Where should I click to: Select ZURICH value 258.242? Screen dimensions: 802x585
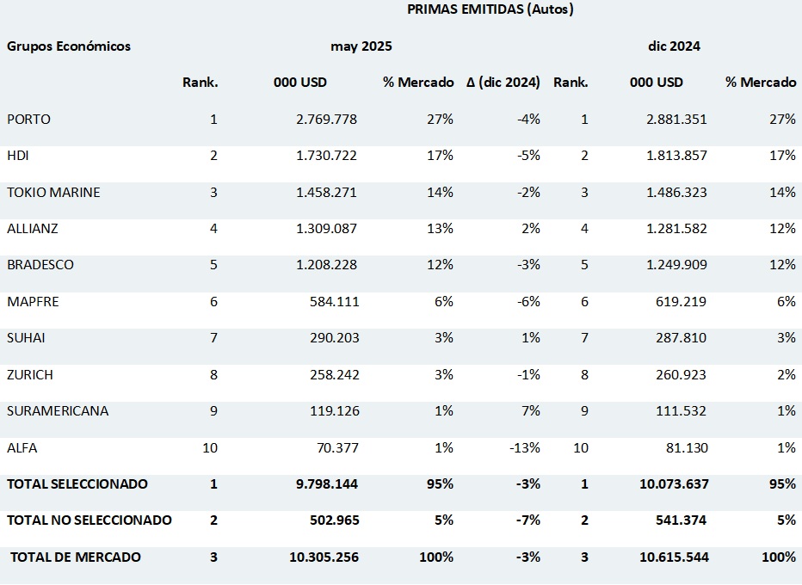pos(335,374)
